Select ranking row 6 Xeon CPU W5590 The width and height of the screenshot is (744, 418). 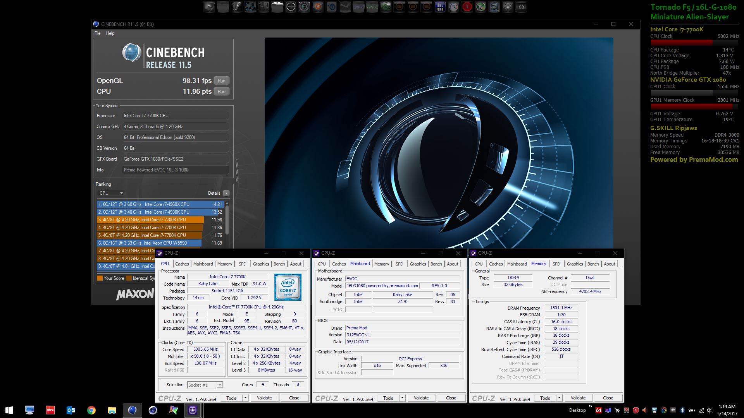tap(160, 243)
